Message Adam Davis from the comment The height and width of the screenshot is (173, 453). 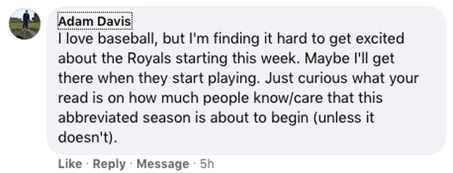click(162, 164)
